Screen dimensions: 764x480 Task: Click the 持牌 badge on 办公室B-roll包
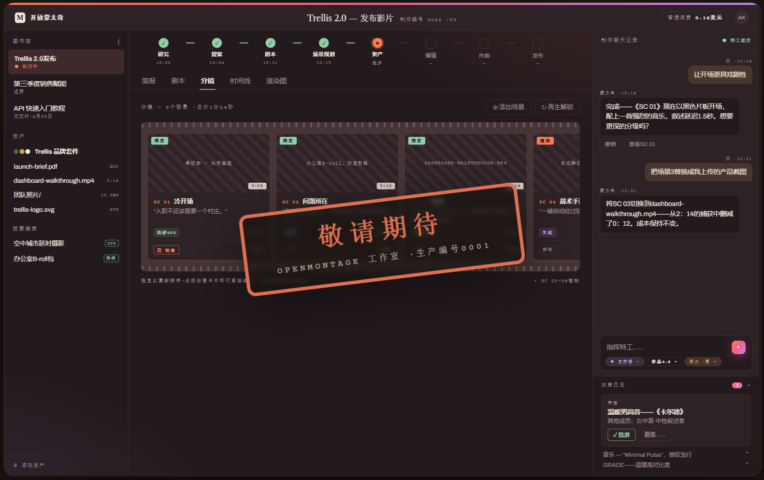point(111,259)
